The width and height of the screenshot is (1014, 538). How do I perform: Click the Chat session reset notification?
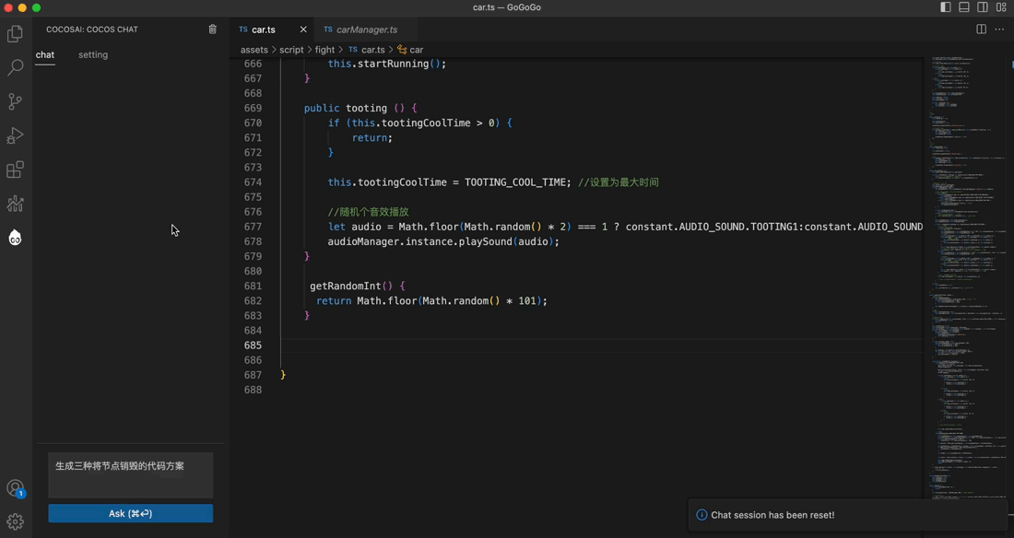(x=849, y=515)
